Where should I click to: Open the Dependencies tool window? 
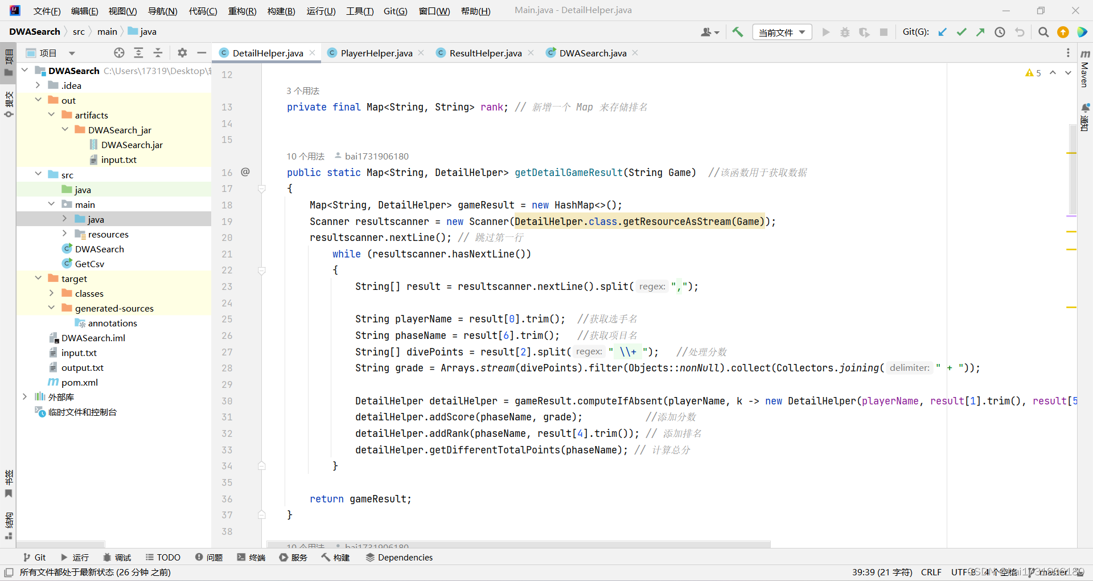coord(398,557)
